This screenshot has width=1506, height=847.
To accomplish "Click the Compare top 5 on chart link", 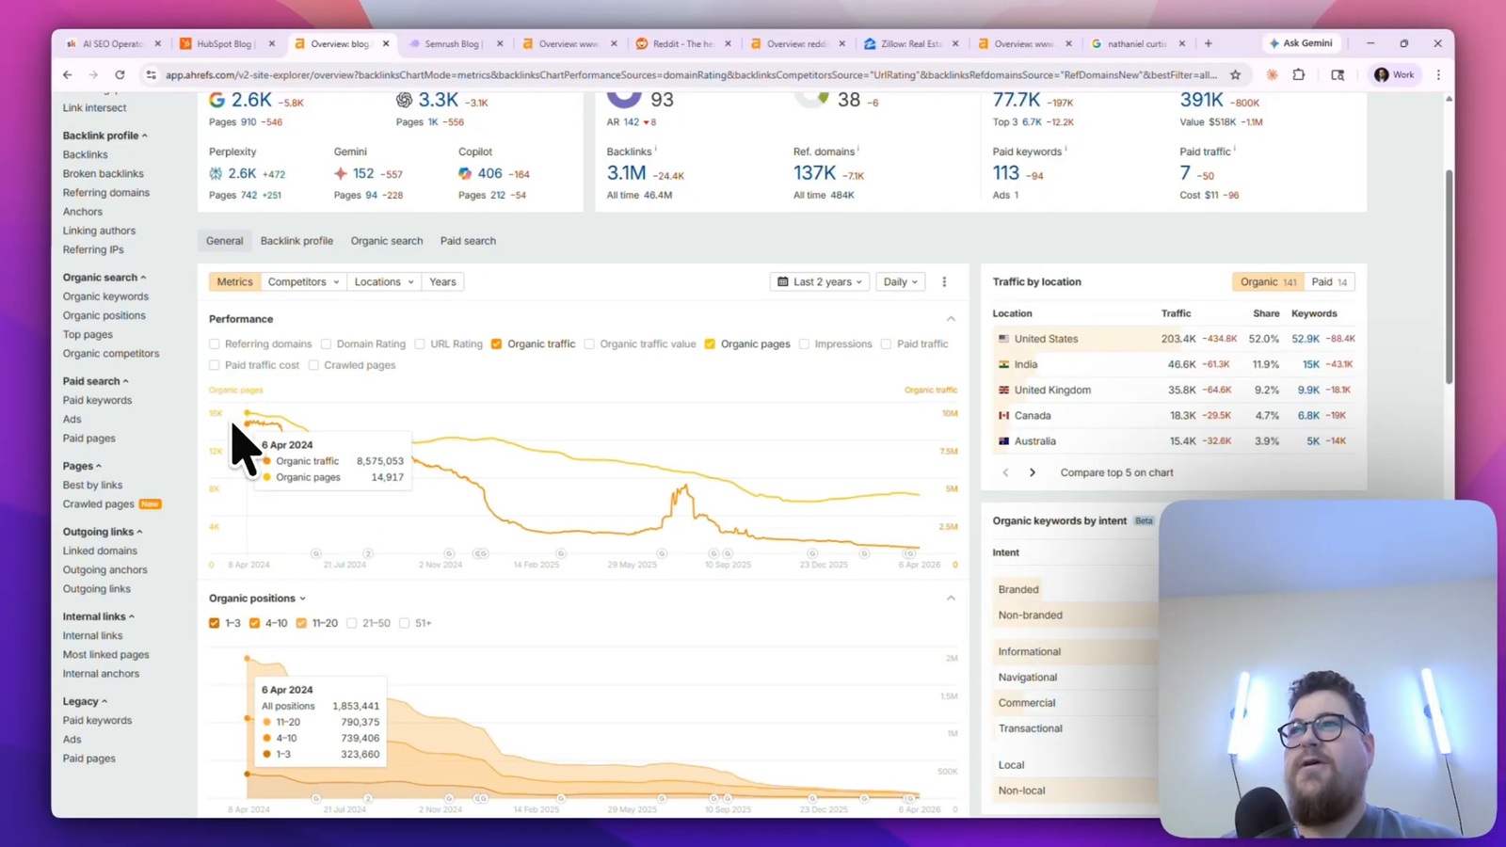I will [x=1116, y=471].
